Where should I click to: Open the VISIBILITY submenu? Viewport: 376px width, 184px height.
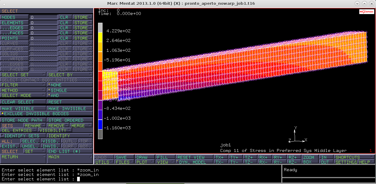tap(55, 130)
